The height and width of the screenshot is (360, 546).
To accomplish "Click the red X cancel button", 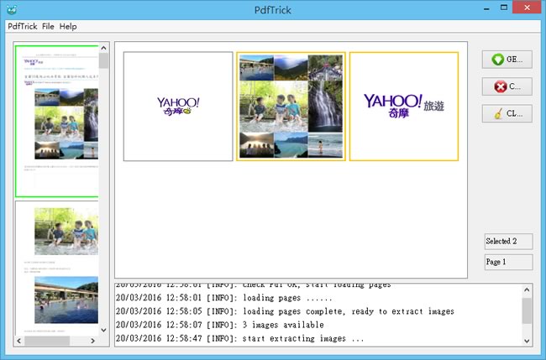I will point(507,86).
